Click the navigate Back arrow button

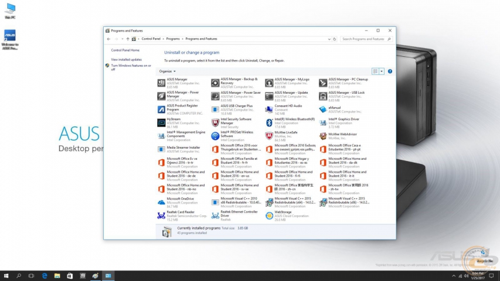coord(108,39)
